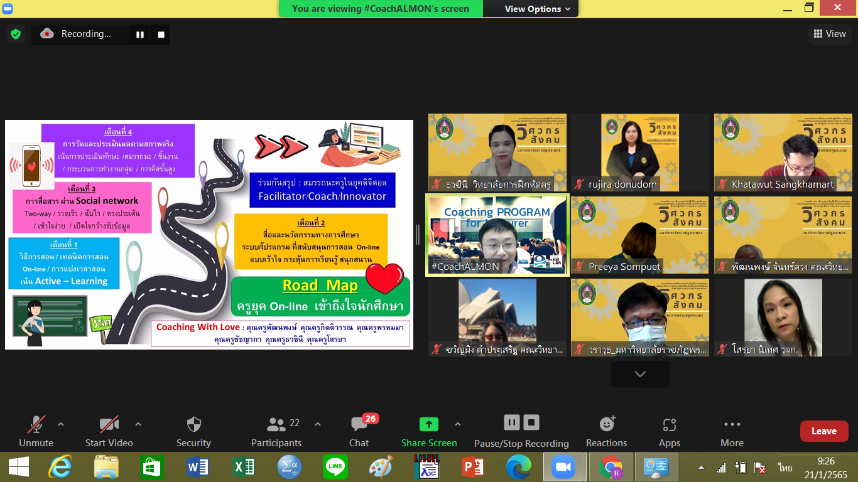The image size is (858, 482).
Task: Expand the next page of video tiles
Action: click(x=639, y=374)
